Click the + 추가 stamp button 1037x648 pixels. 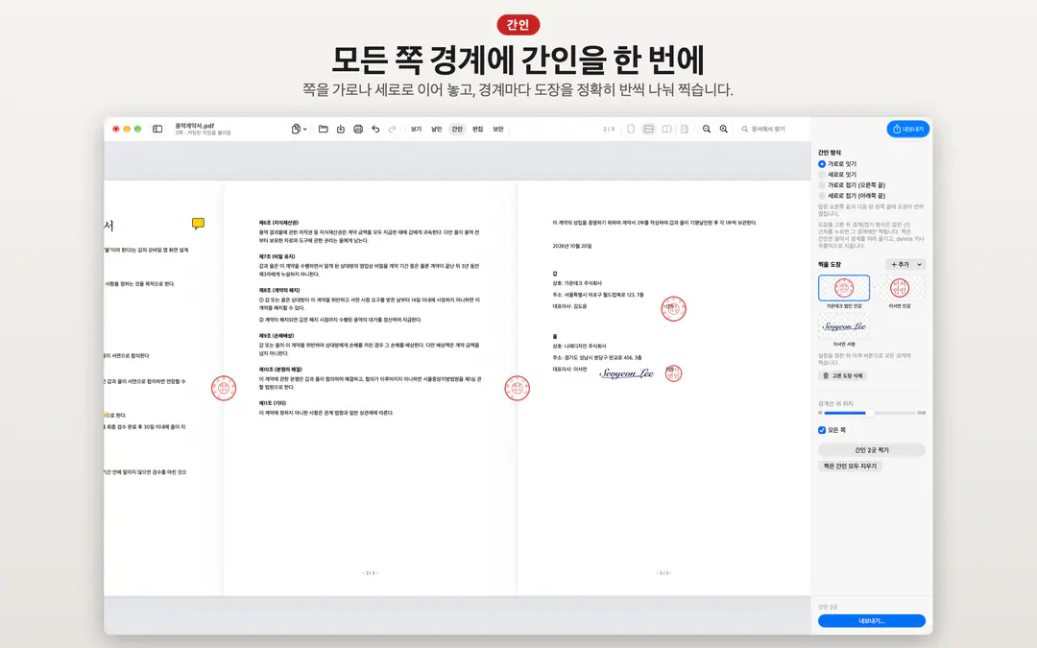coord(899,265)
